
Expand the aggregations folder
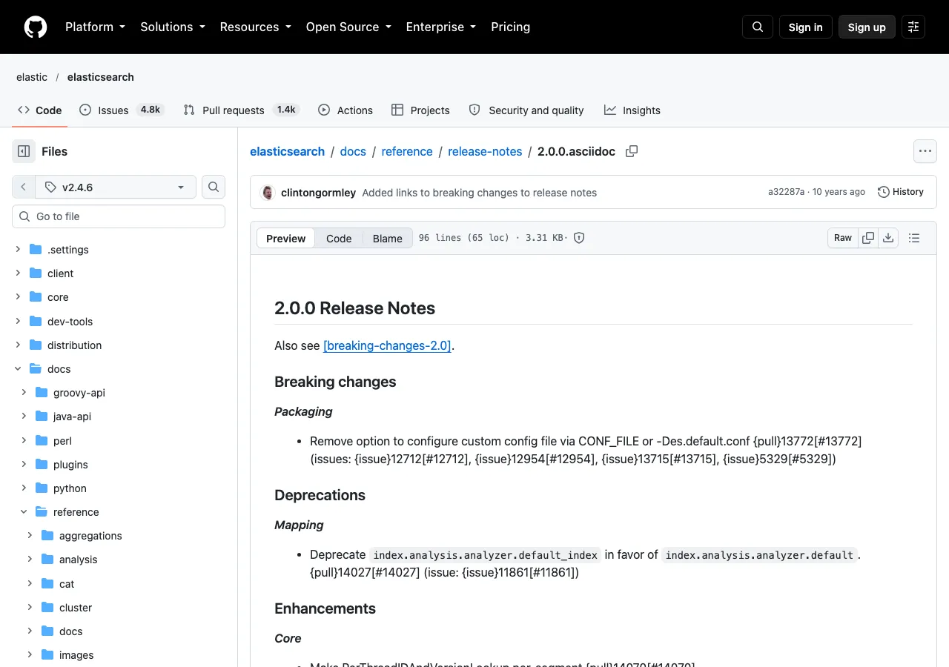pyautogui.click(x=30, y=536)
